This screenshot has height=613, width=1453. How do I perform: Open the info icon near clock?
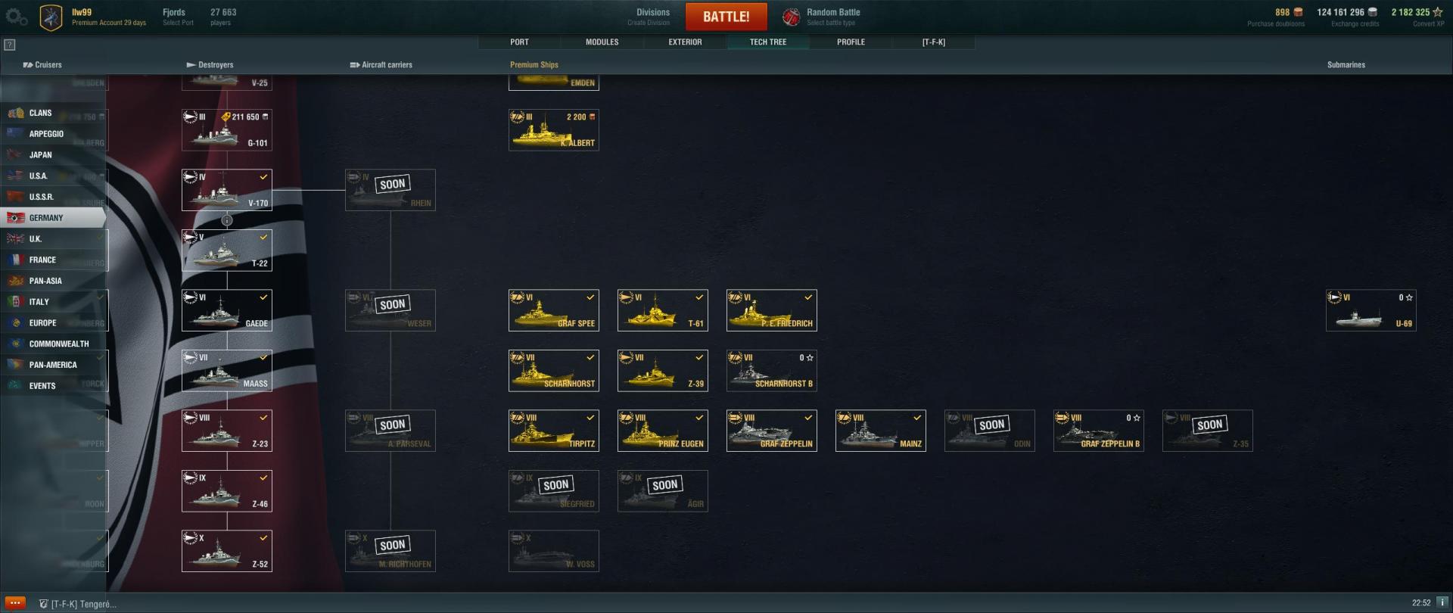[1442, 603]
